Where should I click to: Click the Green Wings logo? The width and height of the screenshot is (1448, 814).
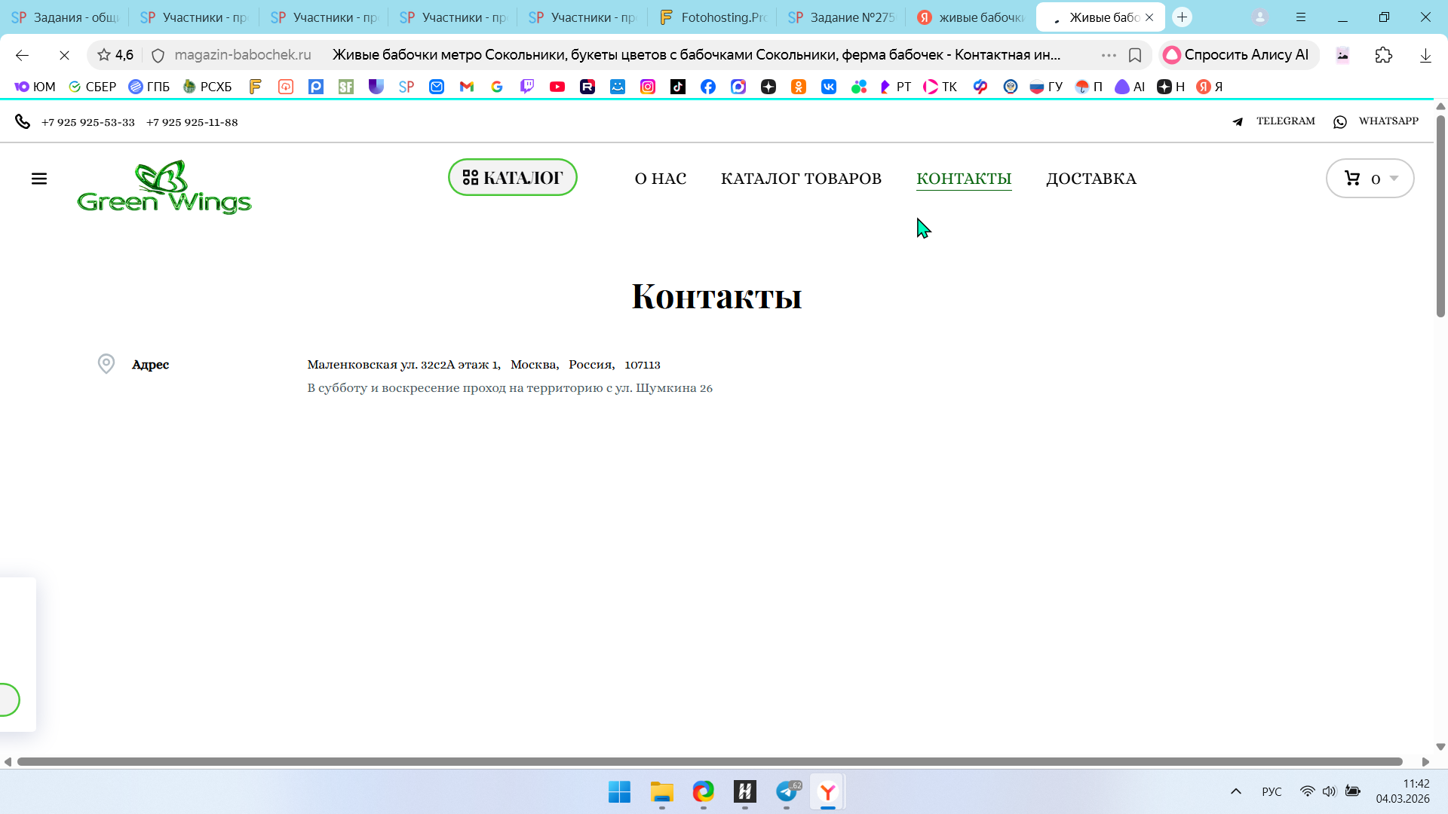point(164,187)
